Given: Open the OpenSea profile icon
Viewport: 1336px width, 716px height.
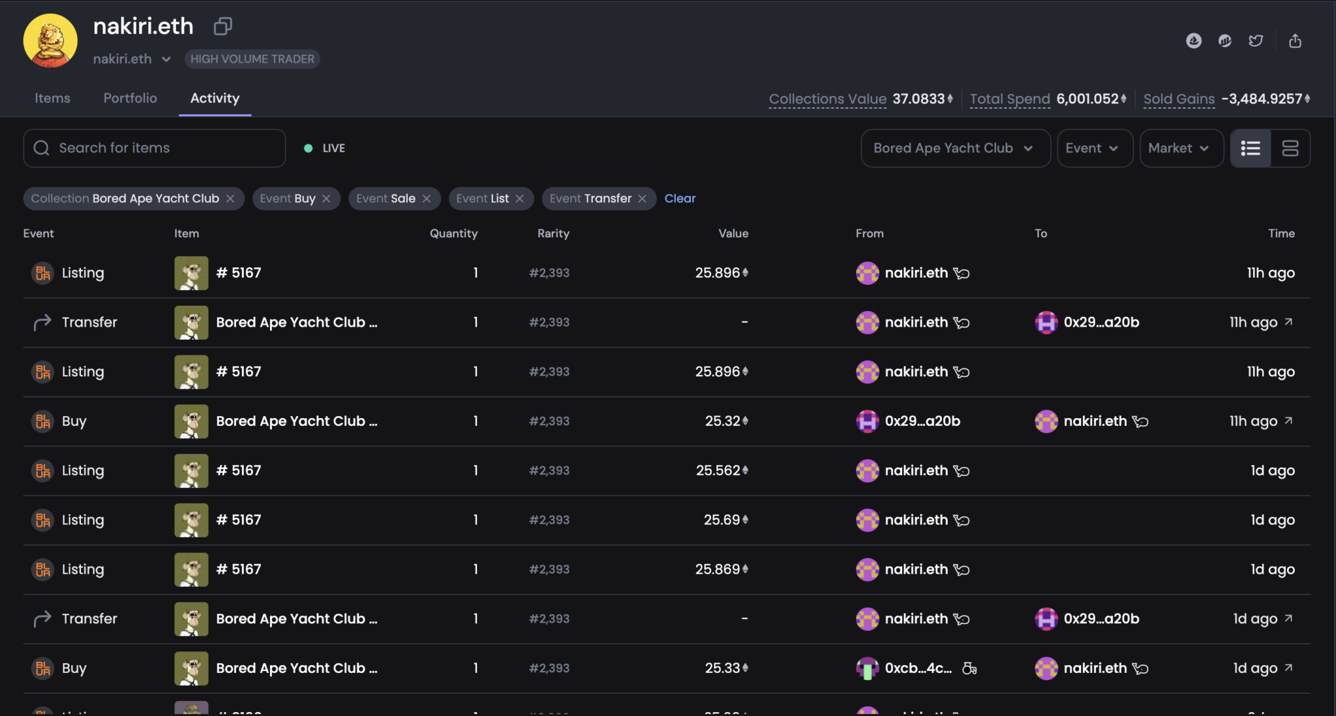Looking at the screenshot, I should click(x=1193, y=41).
